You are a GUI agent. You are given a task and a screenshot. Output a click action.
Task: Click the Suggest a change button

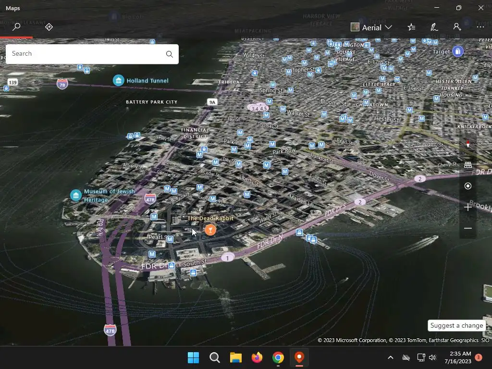[456, 325]
